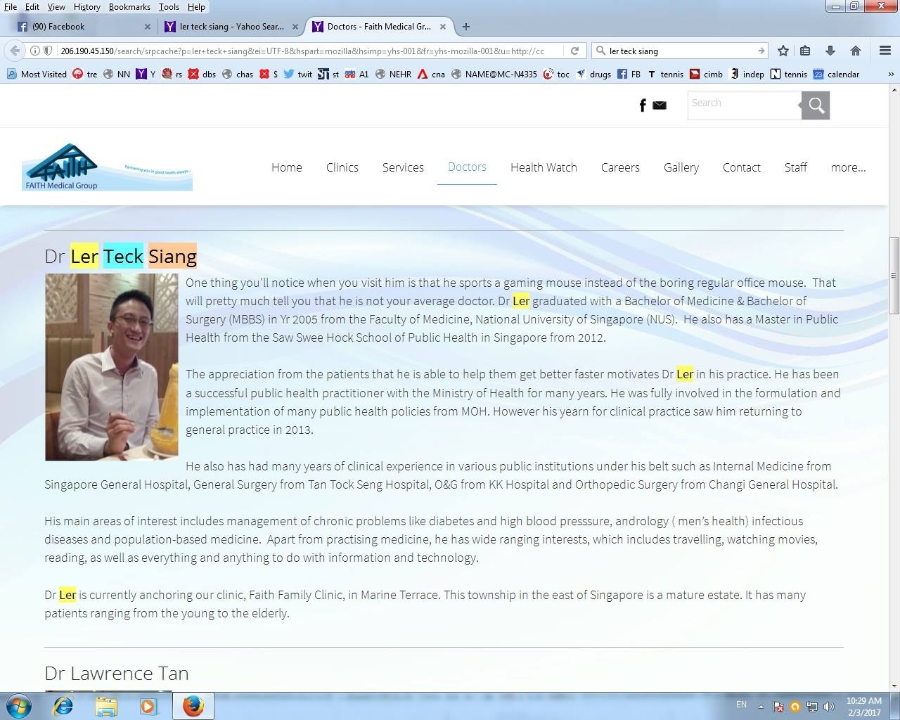This screenshot has height=720, width=900.
Task: Open the 'indep' bookmark
Action: point(747,74)
